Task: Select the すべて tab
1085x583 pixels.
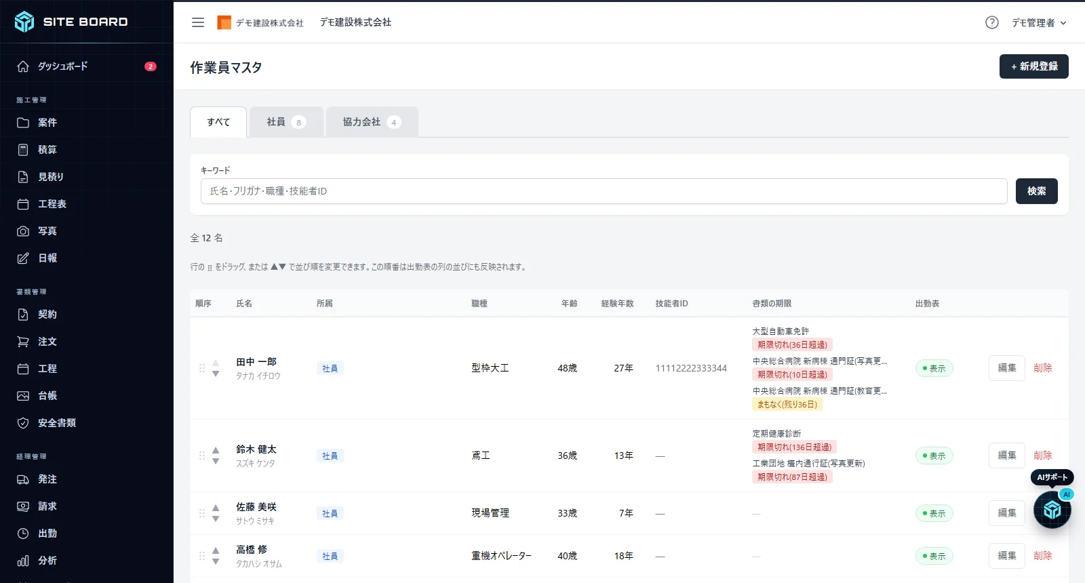Action: click(x=218, y=122)
